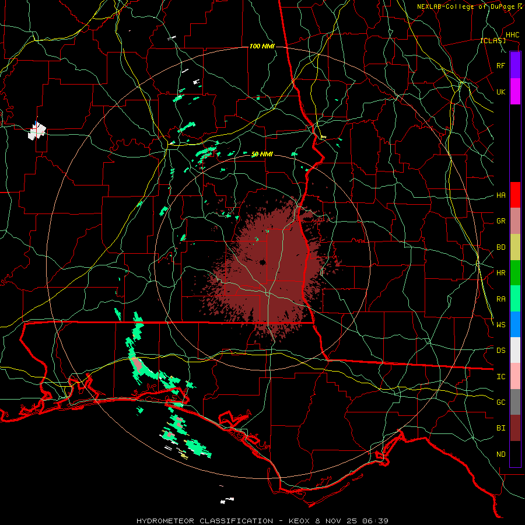This screenshot has height=525, width=525.
Task: Click the 'HYDROMETEOR CLASSIFICATION' title text
Action: [x=205, y=521]
